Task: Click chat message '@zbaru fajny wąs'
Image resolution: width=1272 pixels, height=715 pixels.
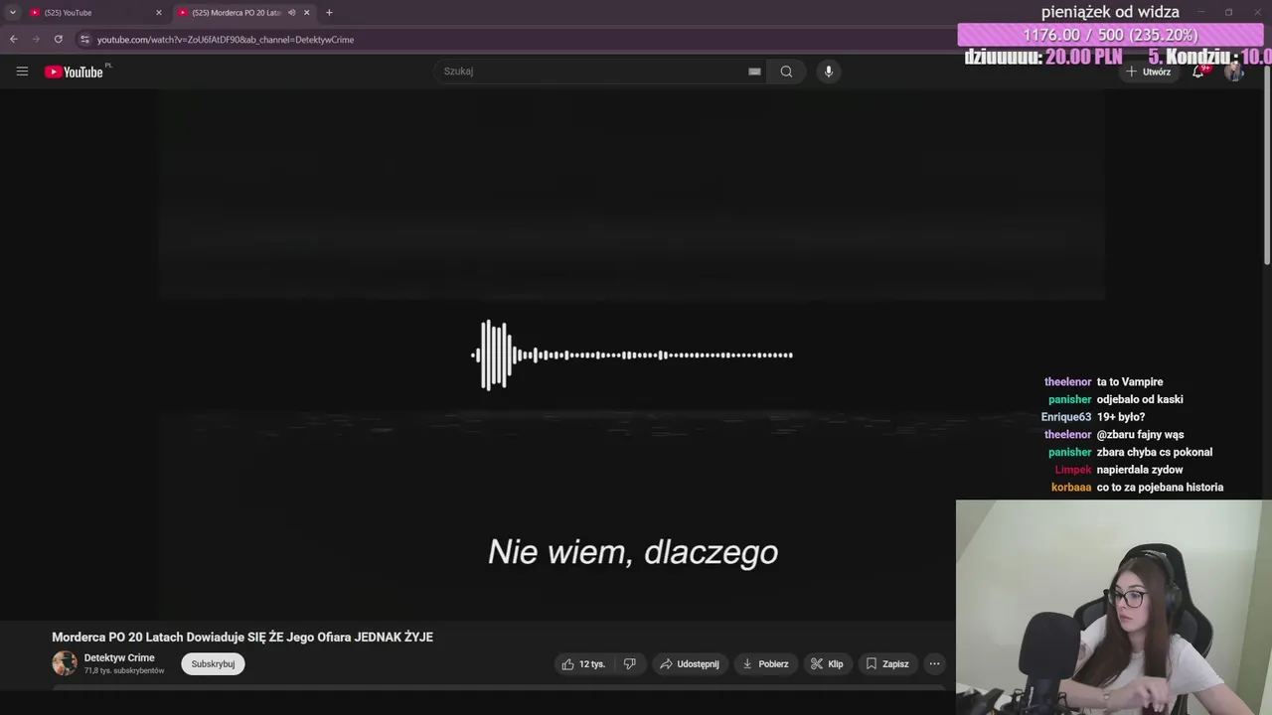Action: pyautogui.click(x=1141, y=435)
